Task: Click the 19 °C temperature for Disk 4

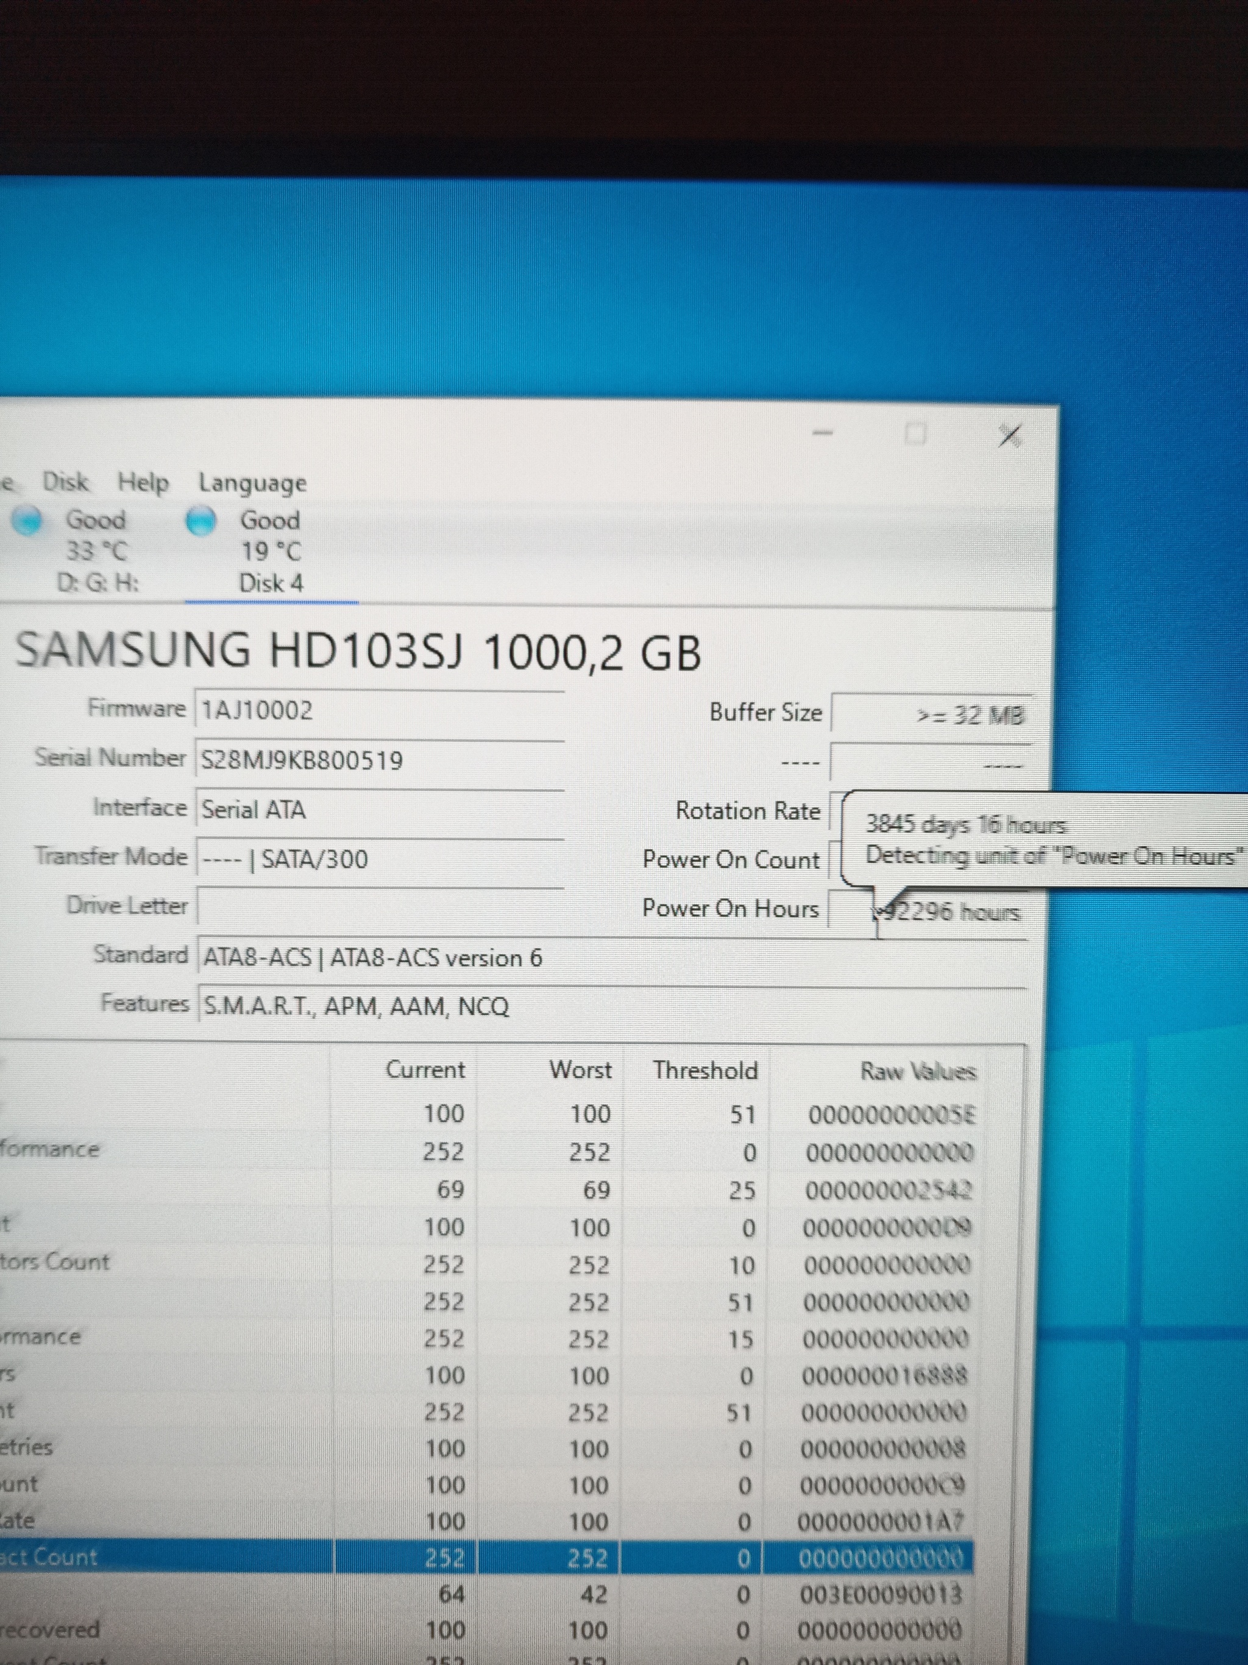Action: [271, 552]
